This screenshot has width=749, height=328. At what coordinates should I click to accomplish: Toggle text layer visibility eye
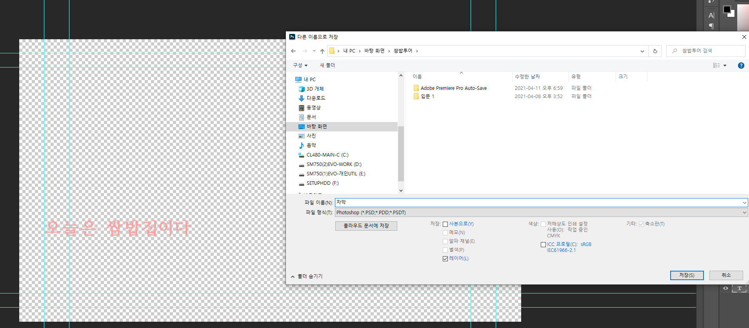coord(725,288)
